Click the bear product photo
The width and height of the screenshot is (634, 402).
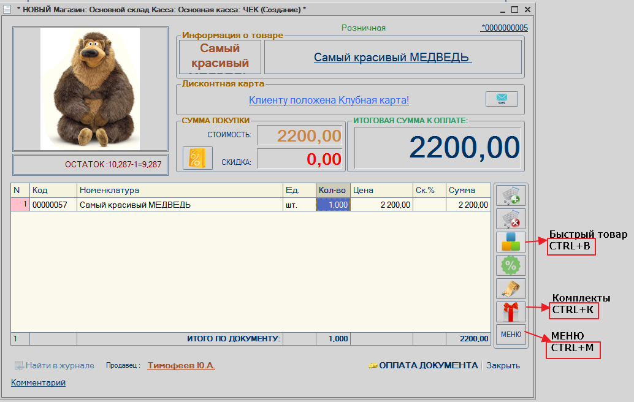pos(90,89)
